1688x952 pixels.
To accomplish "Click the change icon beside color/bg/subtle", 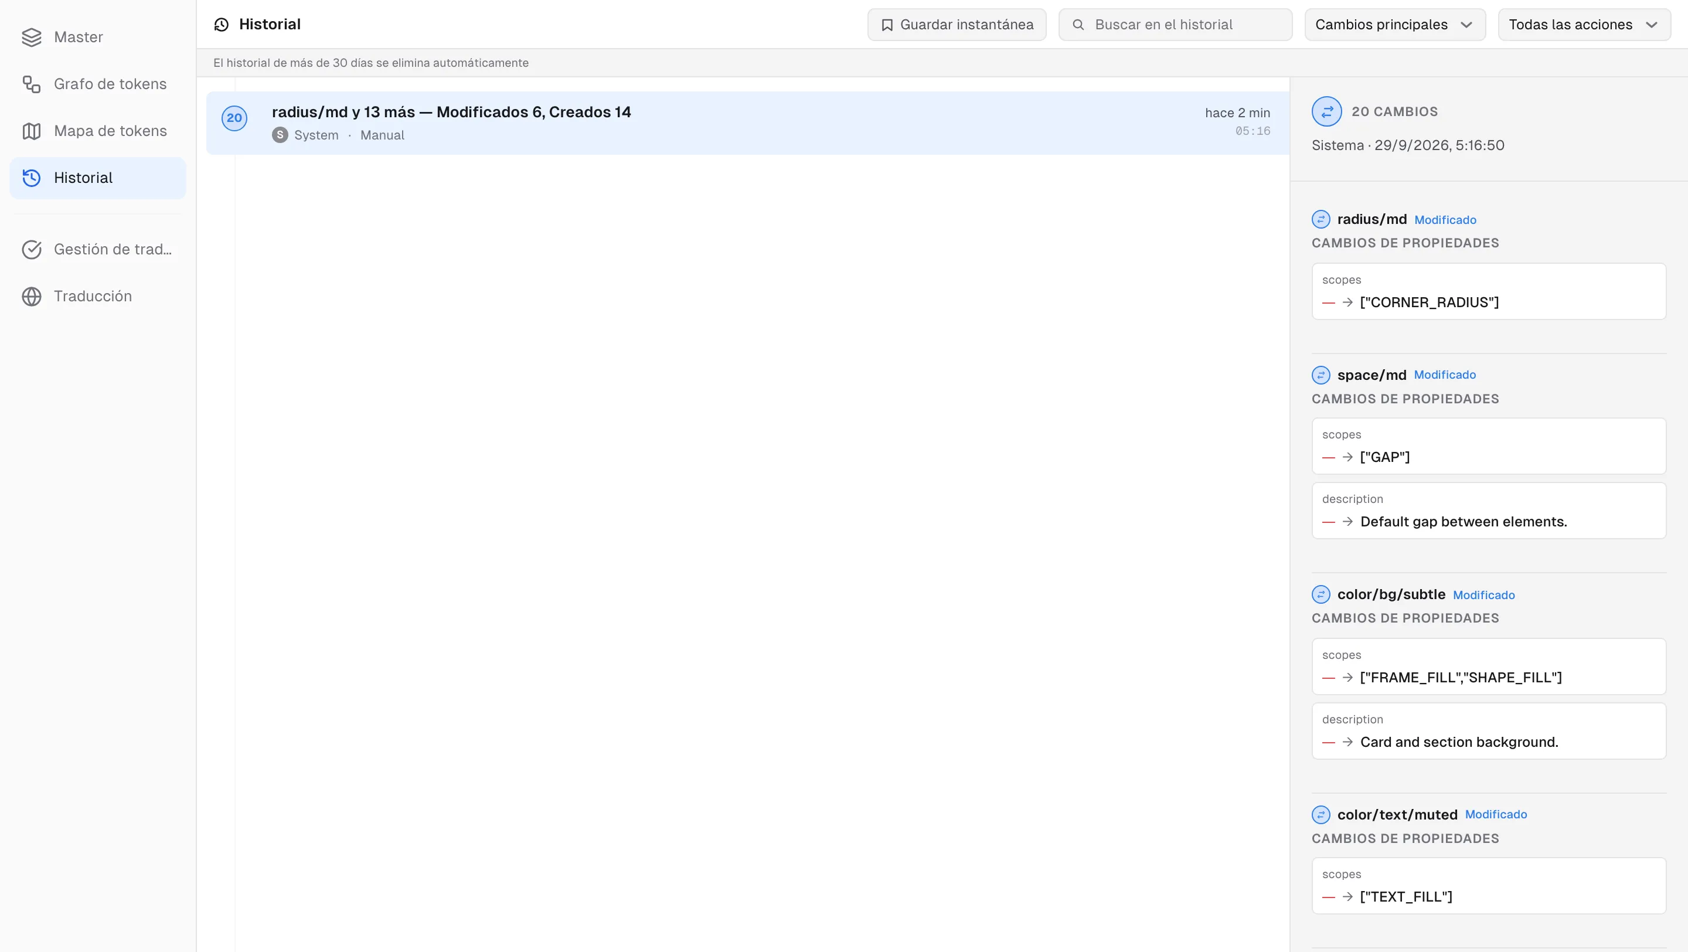I will tap(1321, 594).
